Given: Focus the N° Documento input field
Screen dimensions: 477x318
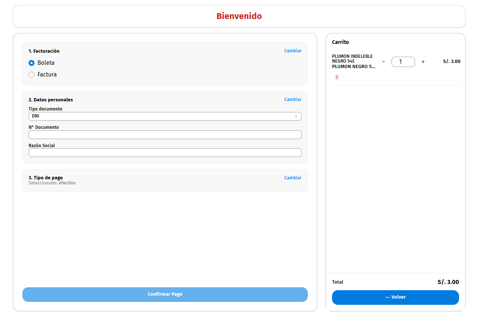Looking at the screenshot, I should click(x=165, y=135).
